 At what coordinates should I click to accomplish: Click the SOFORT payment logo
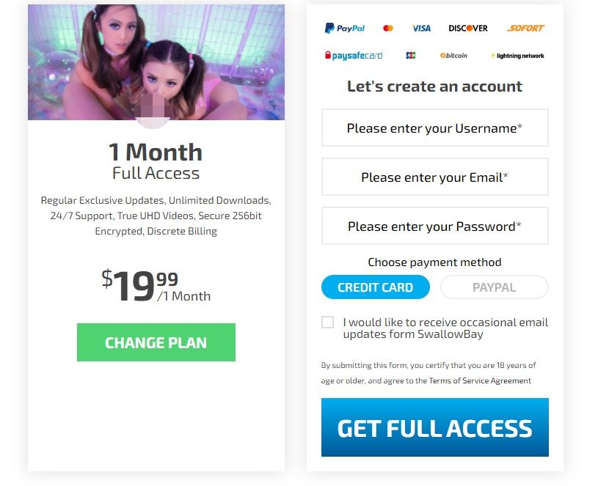tap(525, 28)
